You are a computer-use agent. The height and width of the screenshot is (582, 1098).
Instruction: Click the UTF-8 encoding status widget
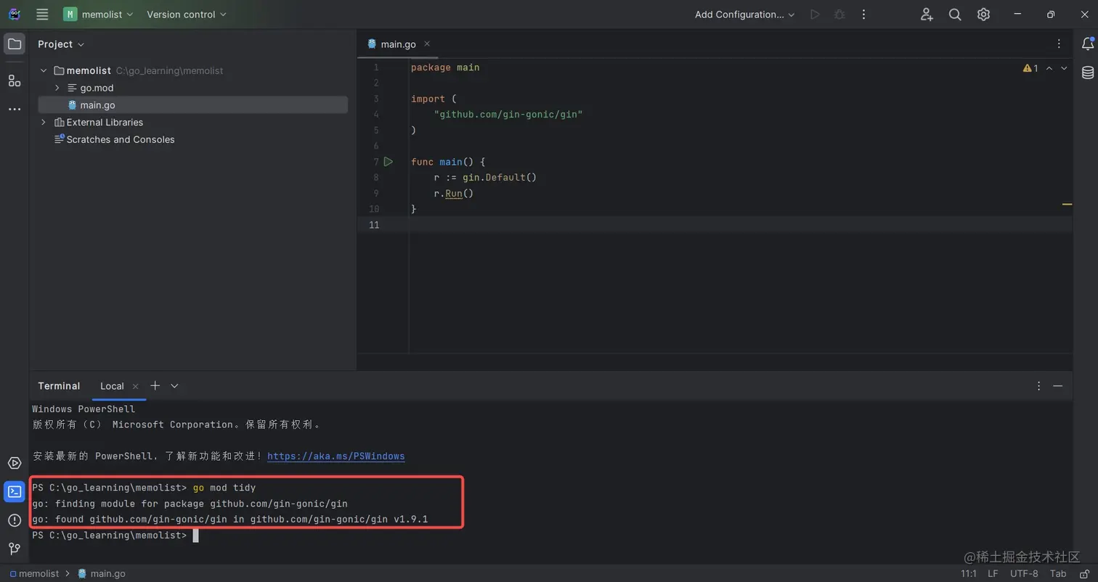pyautogui.click(x=1024, y=573)
